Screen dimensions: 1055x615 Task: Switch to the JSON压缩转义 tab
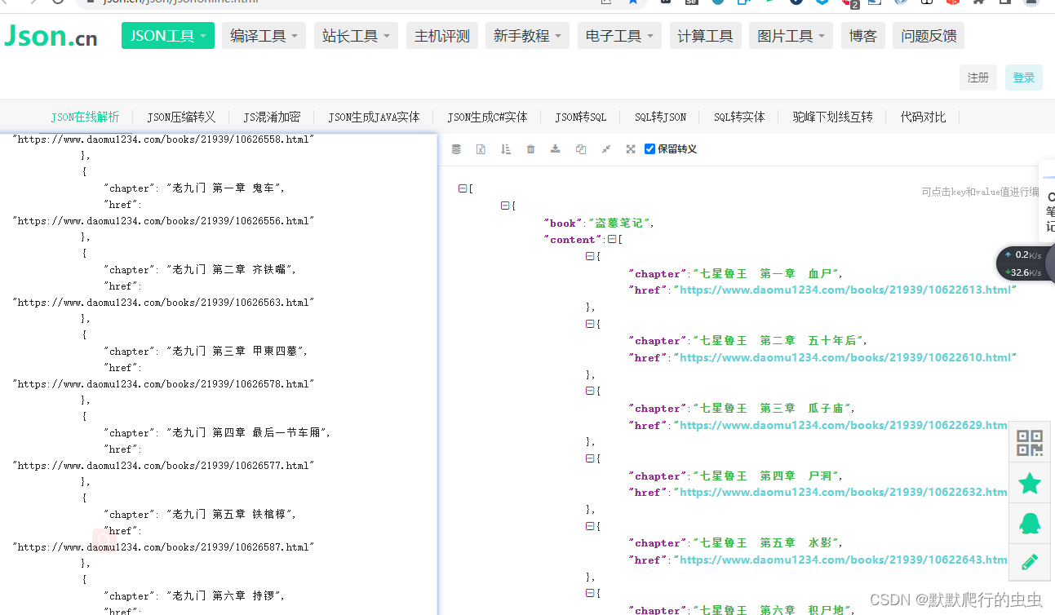[181, 117]
